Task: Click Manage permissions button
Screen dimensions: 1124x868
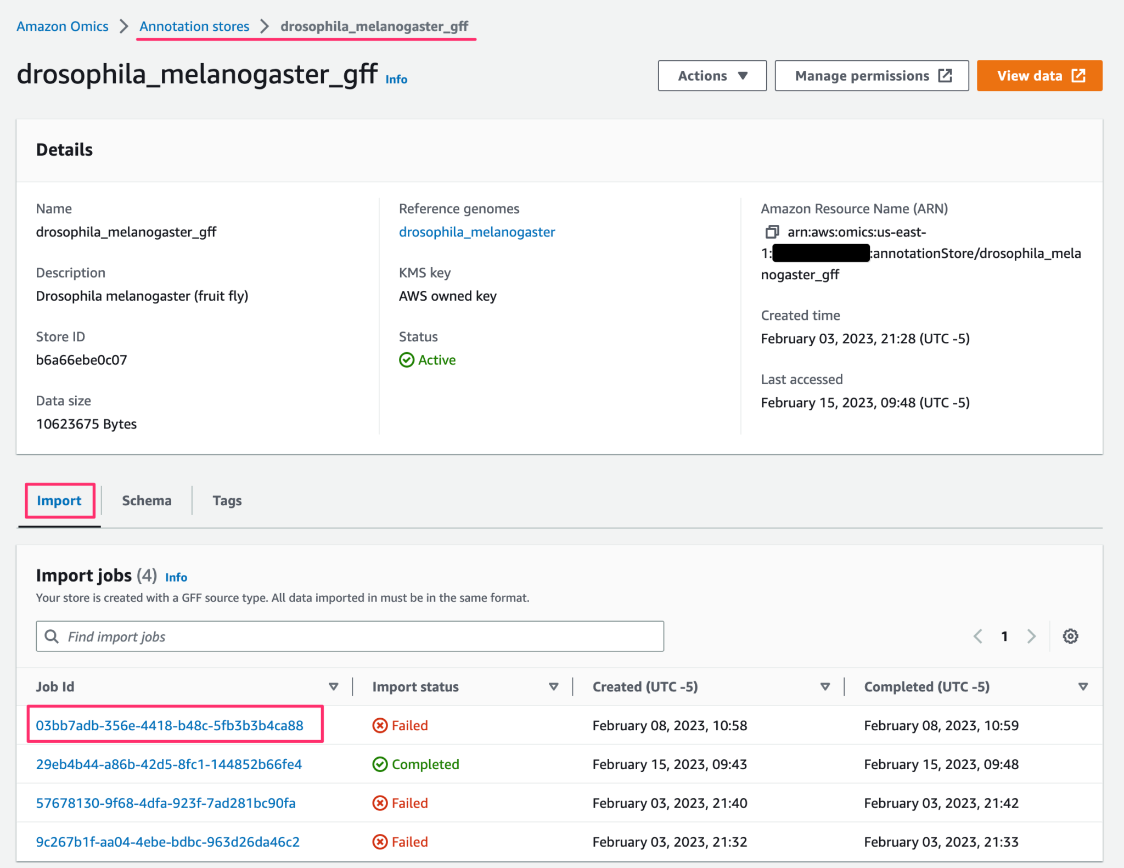Action: click(x=872, y=76)
